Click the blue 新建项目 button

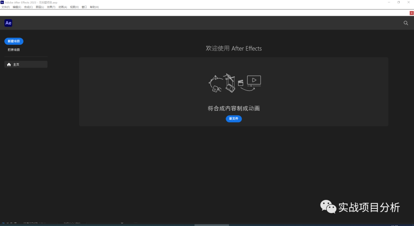click(13, 41)
